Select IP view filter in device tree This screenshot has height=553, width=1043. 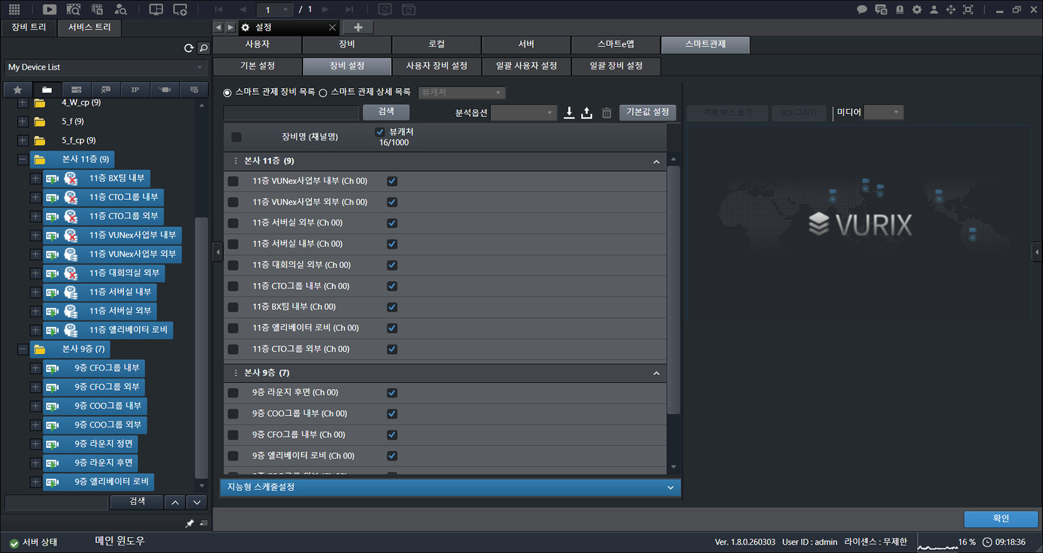(135, 89)
